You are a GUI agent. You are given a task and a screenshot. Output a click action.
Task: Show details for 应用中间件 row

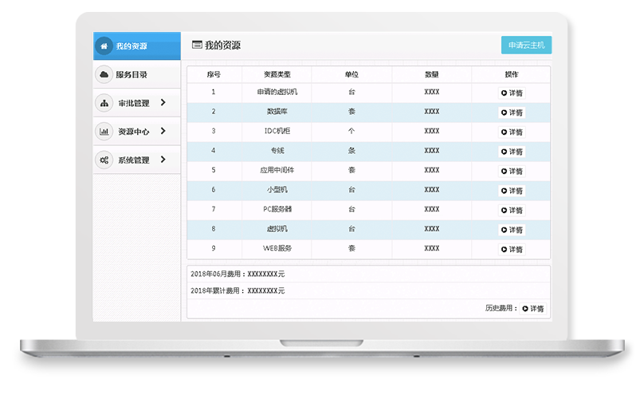tap(512, 171)
